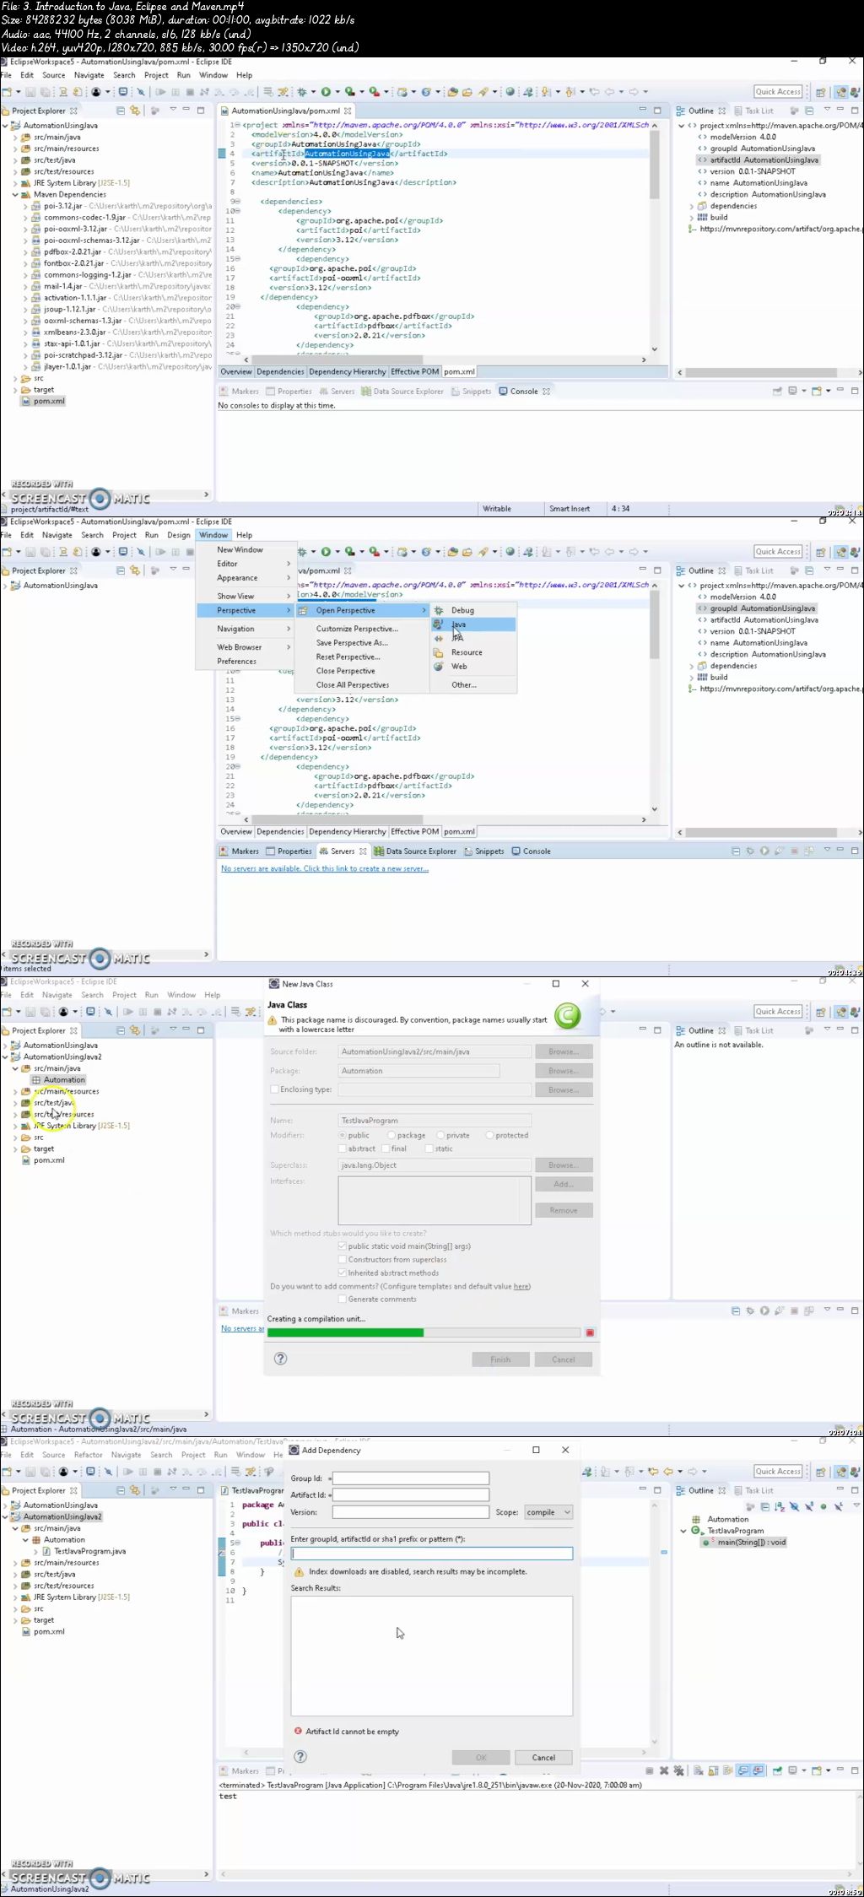Expand dependencies node in first frame Outline
This screenshot has width=864, height=1897.
tap(691, 206)
